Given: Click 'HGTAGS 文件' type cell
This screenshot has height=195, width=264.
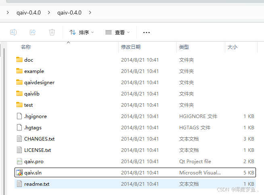Looking at the screenshot, I should pyautogui.click(x=195, y=128).
